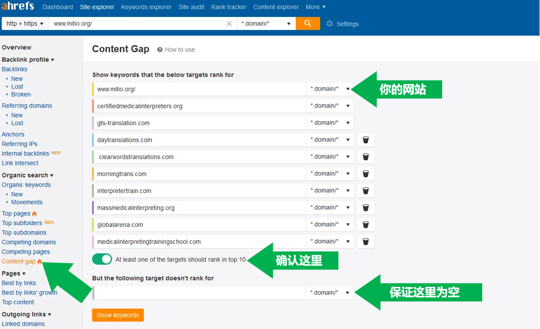The image size is (540, 329).
Task: Open the Anchors report
Action: pyautogui.click(x=13, y=134)
